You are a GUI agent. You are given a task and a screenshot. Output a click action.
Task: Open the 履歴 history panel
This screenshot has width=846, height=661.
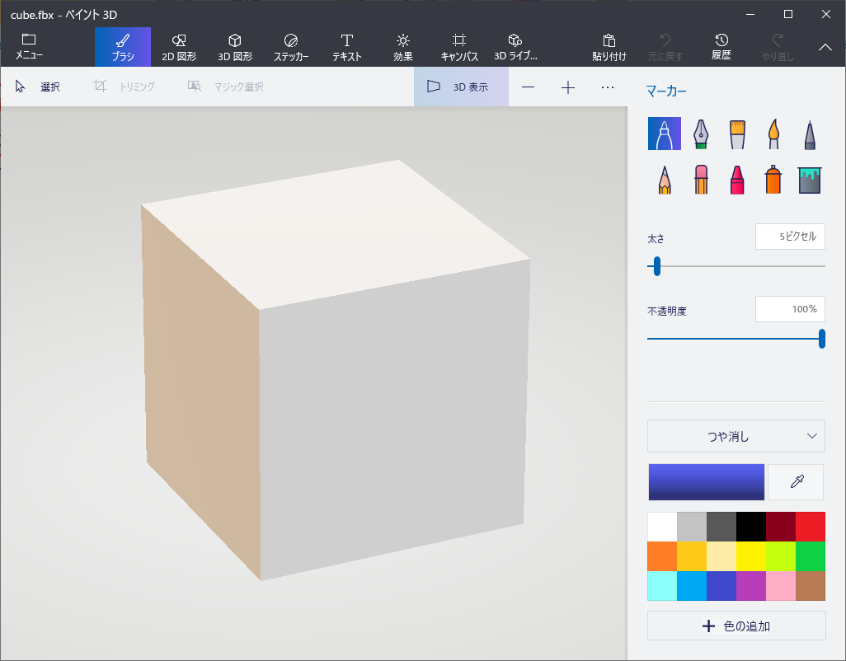[721, 47]
